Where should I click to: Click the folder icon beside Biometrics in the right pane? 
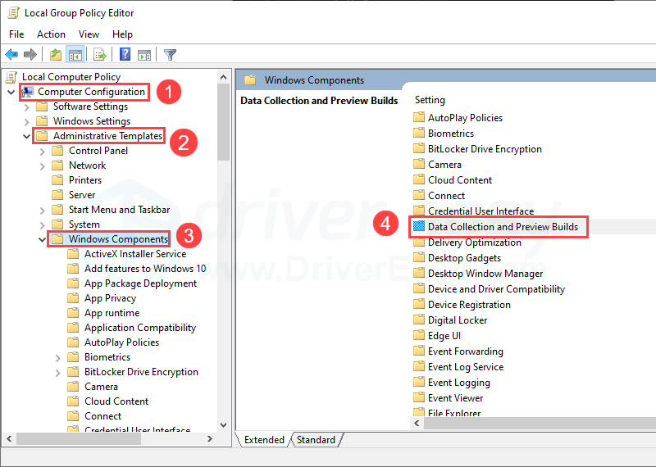click(x=419, y=133)
